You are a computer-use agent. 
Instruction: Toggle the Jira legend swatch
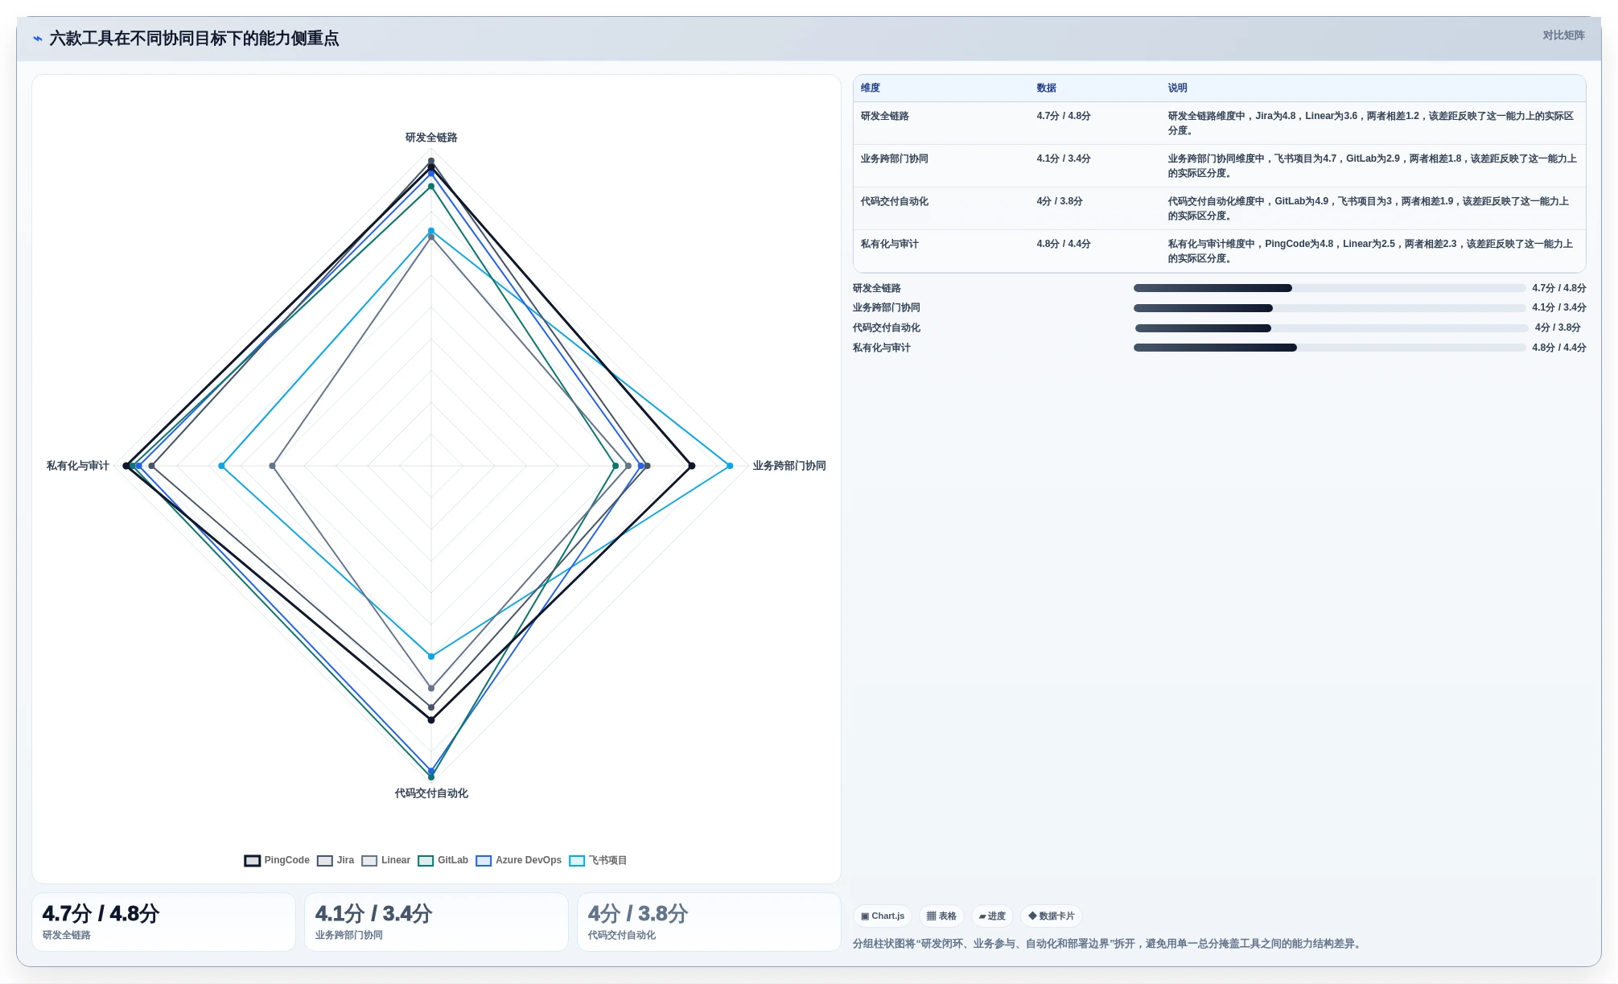[x=325, y=861]
